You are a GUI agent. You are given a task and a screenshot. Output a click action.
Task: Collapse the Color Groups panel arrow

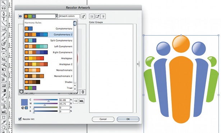(x=138, y=64)
